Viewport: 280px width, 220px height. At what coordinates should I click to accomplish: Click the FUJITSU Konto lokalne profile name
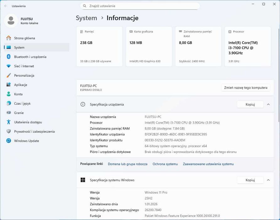click(29, 21)
